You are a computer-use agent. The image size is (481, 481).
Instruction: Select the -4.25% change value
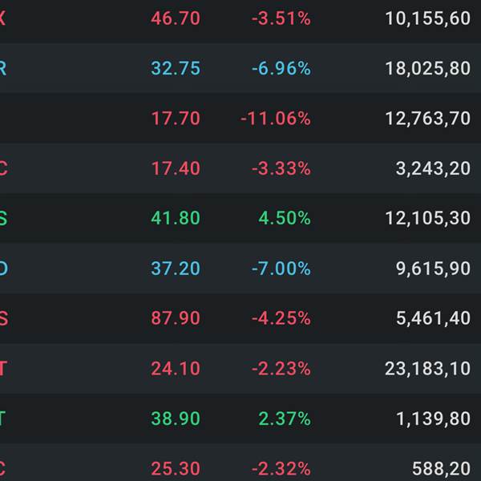pyautogui.click(x=281, y=318)
